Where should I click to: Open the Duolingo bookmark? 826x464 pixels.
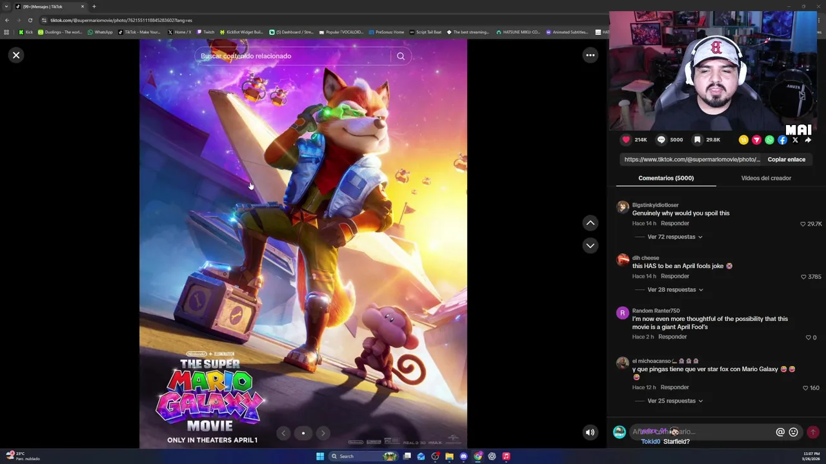click(60, 32)
